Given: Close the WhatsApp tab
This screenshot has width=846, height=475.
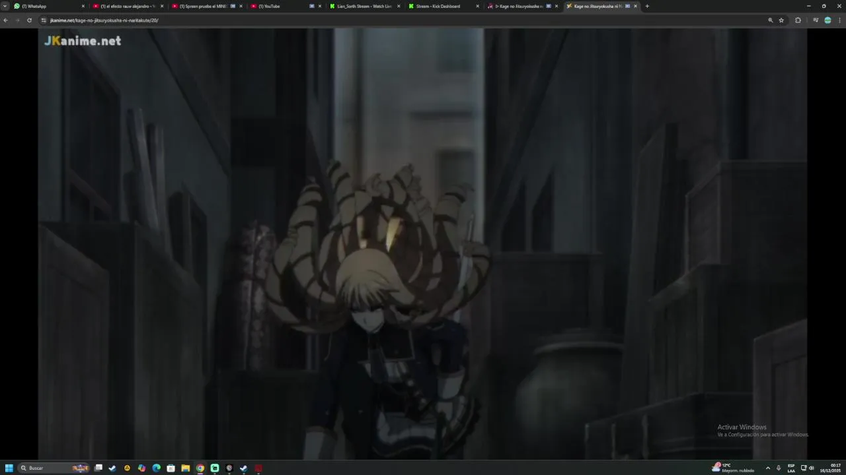Looking at the screenshot, I should tap(83, 6).
